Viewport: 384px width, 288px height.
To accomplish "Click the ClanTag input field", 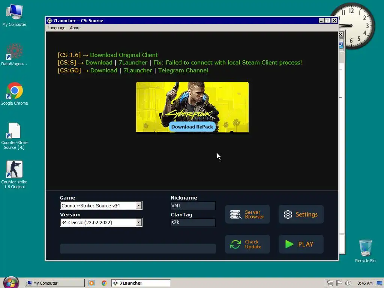I will point(193,222).
